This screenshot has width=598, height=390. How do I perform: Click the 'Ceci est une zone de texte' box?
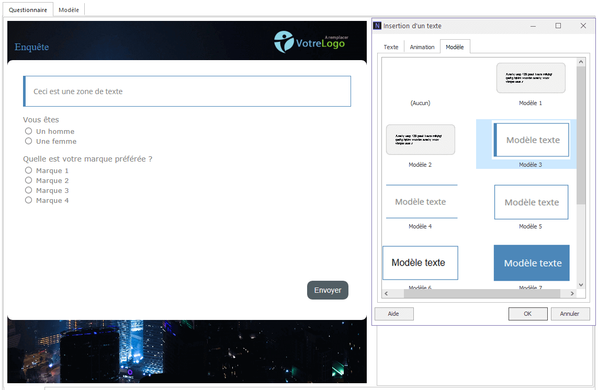coord(187,91)
